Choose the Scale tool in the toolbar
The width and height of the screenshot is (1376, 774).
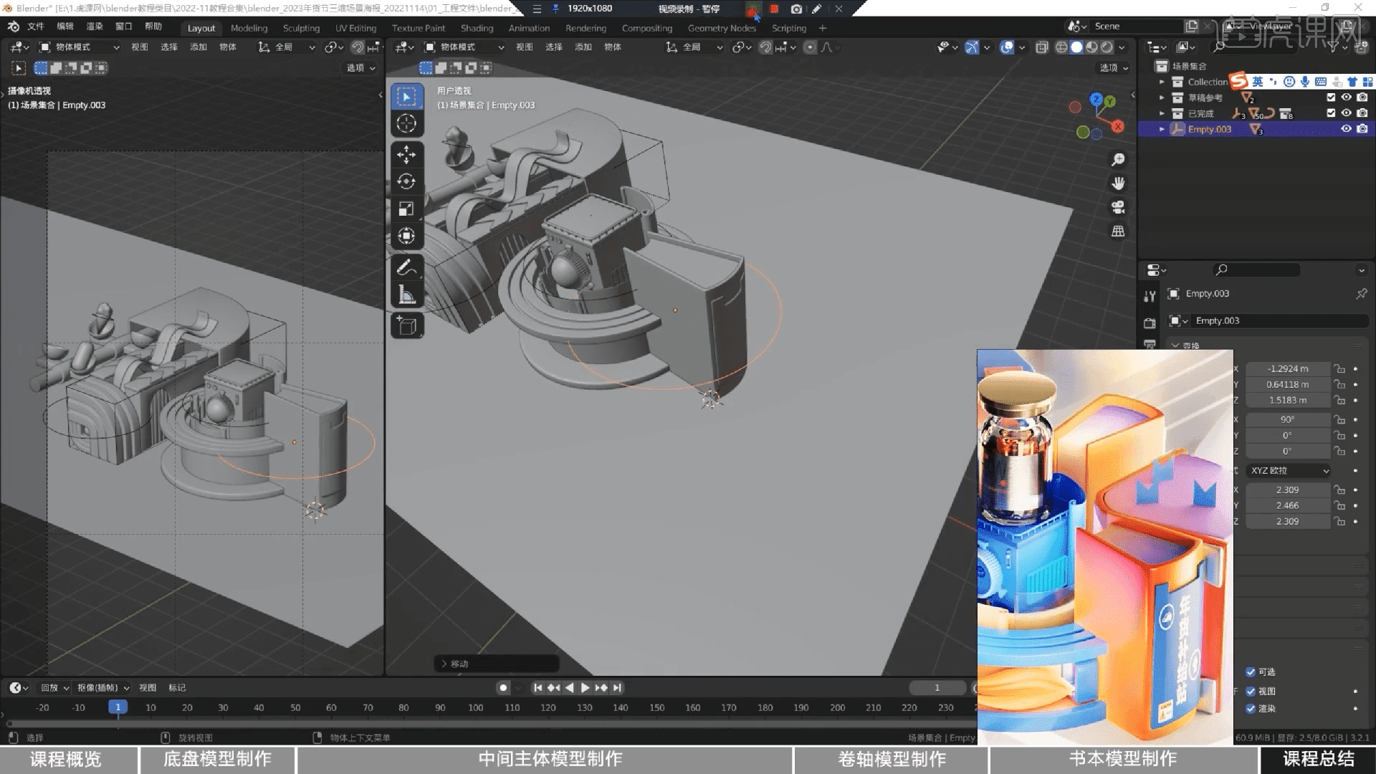(406, 209)
